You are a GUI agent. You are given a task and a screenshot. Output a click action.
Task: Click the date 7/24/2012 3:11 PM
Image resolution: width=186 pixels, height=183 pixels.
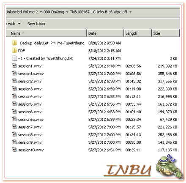pos(104,58)
